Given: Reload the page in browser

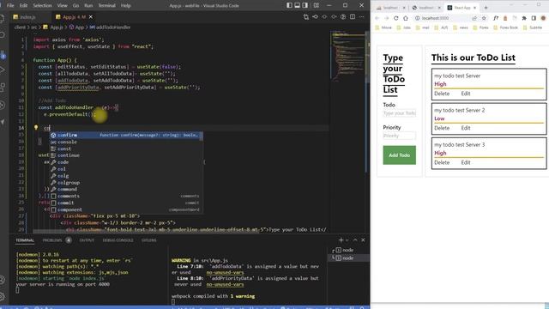Looking at the screenshot, I should pyautogui.click(x=396, y=18).
